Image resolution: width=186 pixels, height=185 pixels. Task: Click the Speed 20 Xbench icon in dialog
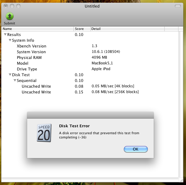44,133
